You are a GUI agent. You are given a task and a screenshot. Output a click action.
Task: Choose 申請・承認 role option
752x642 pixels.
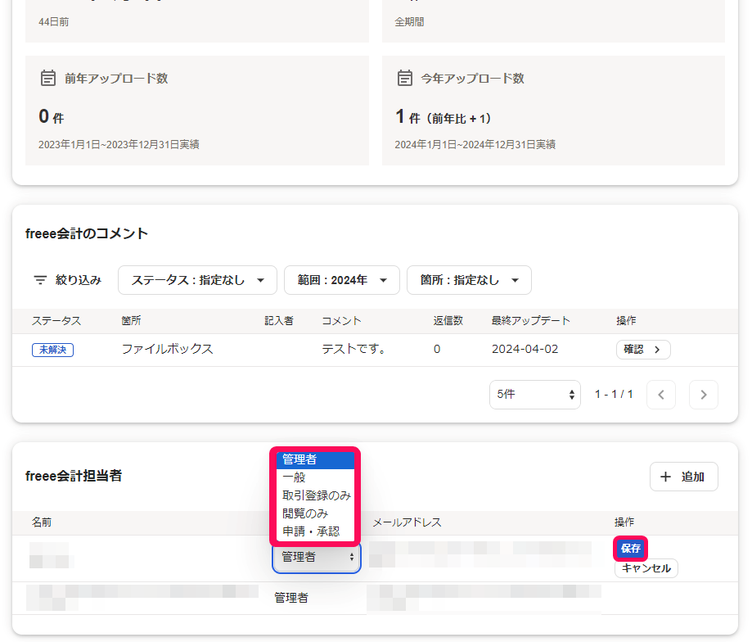pos(316,531)
